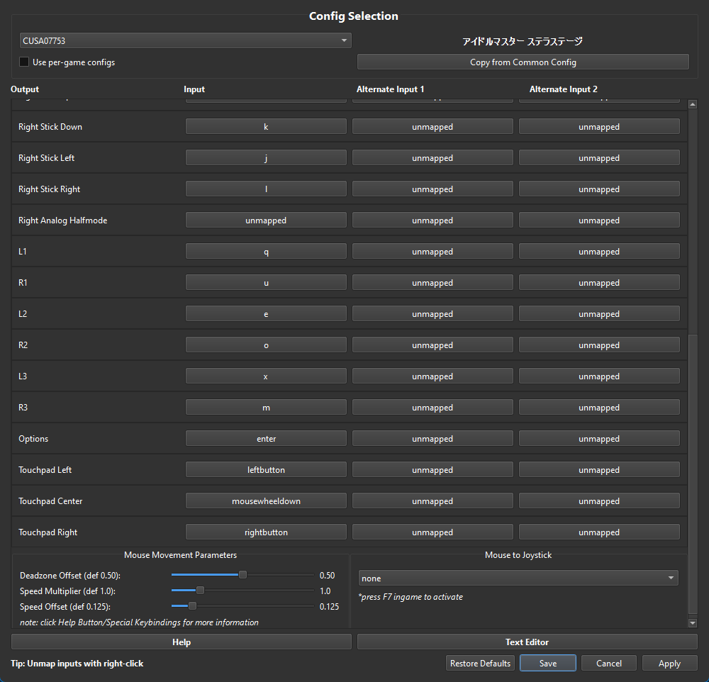Open the Help button
Screen dimensions: 709x682
pyautogui.click(x=182, y=642)
